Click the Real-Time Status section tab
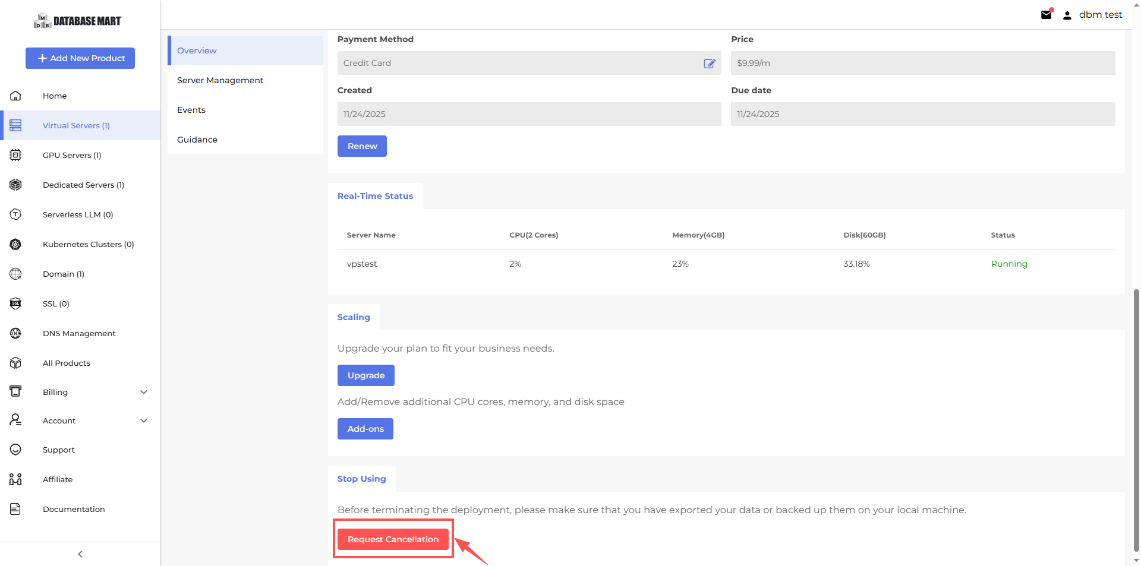 coord(375,196)
